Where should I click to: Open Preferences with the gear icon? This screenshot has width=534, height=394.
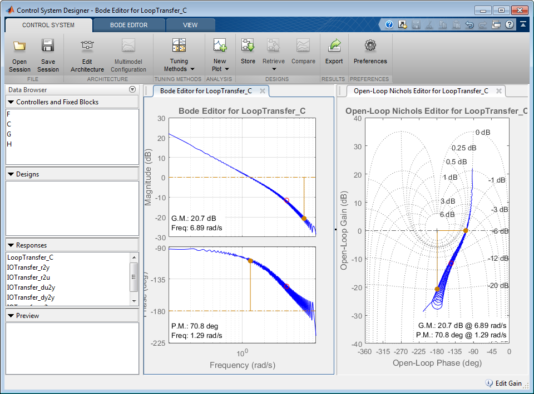coord(370,46)
